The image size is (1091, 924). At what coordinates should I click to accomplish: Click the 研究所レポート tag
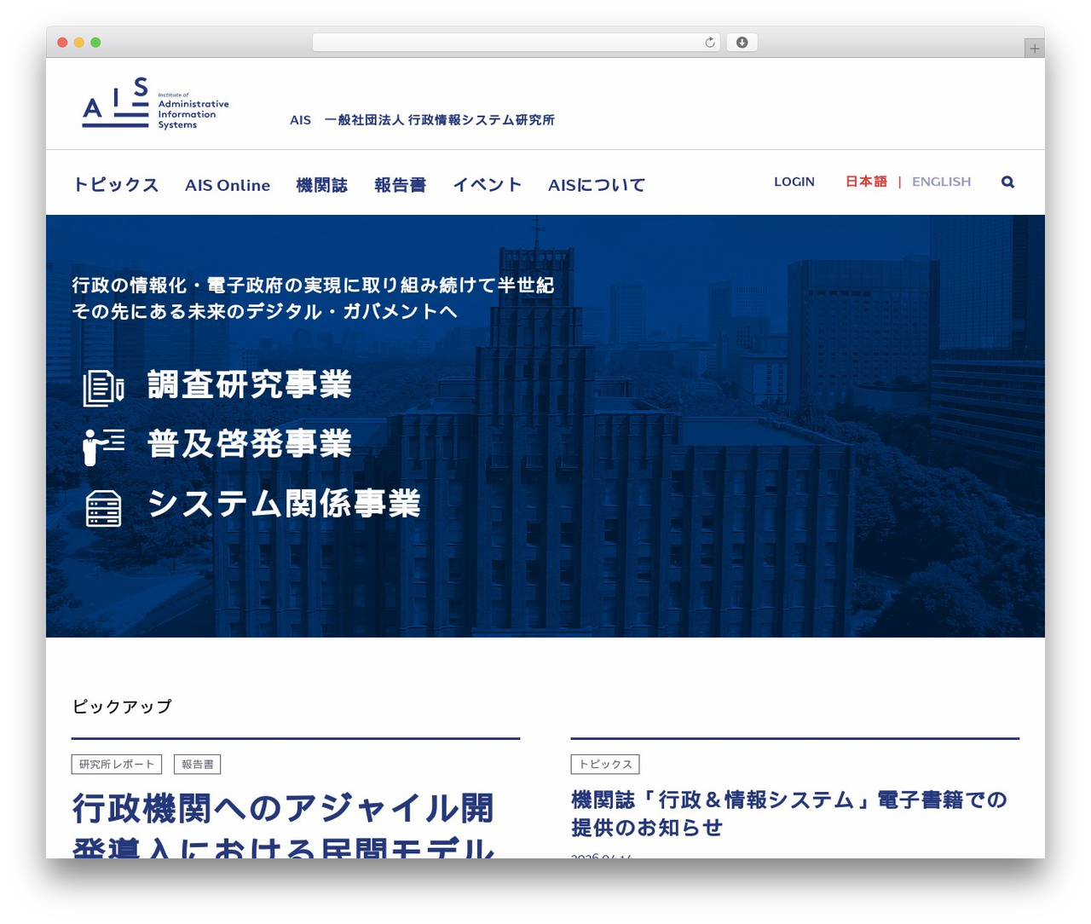(117, 765)
